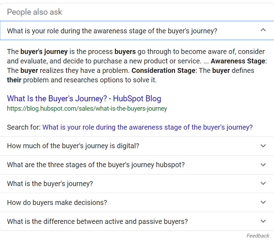The width and height of the screenshot is (274, 240).
Task: Click the arrow beside 'How do buyers make decisions?'
Action: [263, 202]
